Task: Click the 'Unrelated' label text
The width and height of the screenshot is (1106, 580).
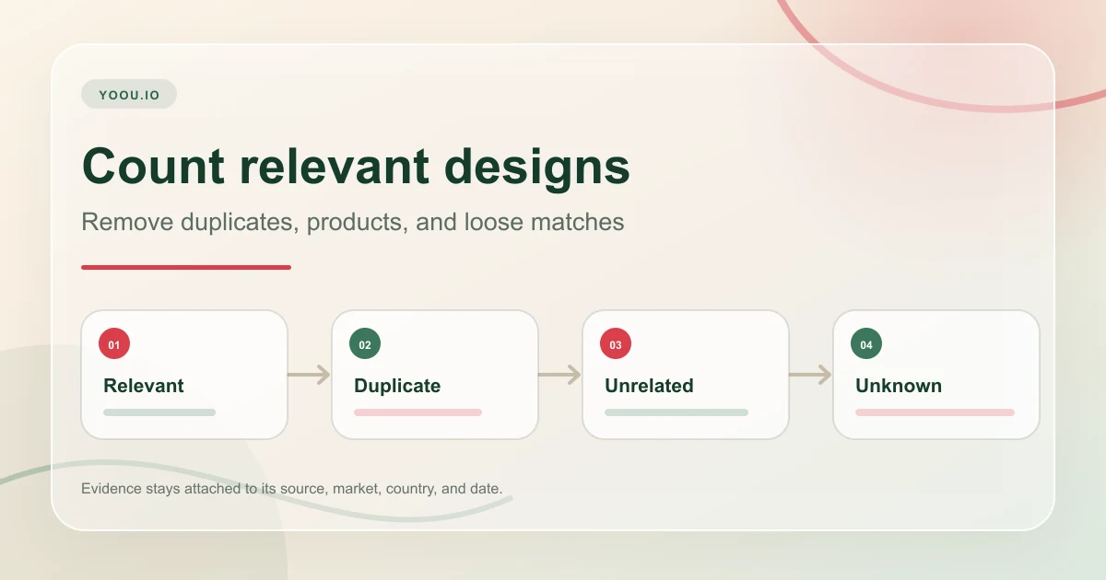Action: (649, 386)
